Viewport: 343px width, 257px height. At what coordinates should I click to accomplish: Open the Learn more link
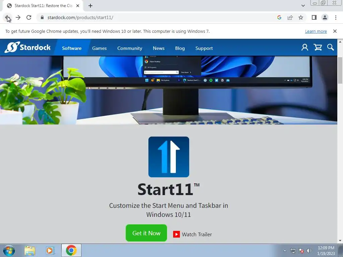316,31
